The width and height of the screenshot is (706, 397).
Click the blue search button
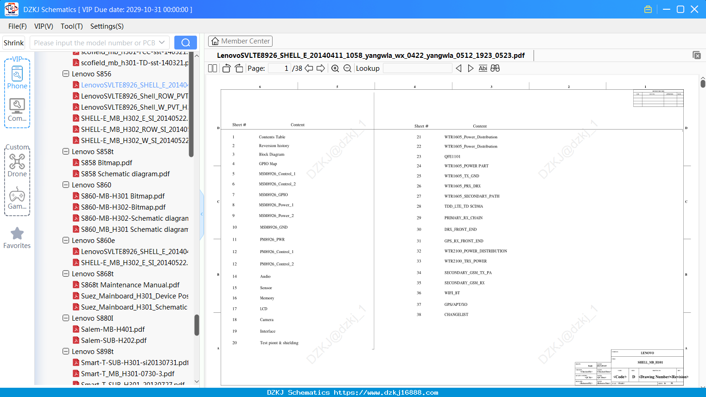tap(185, 43)
